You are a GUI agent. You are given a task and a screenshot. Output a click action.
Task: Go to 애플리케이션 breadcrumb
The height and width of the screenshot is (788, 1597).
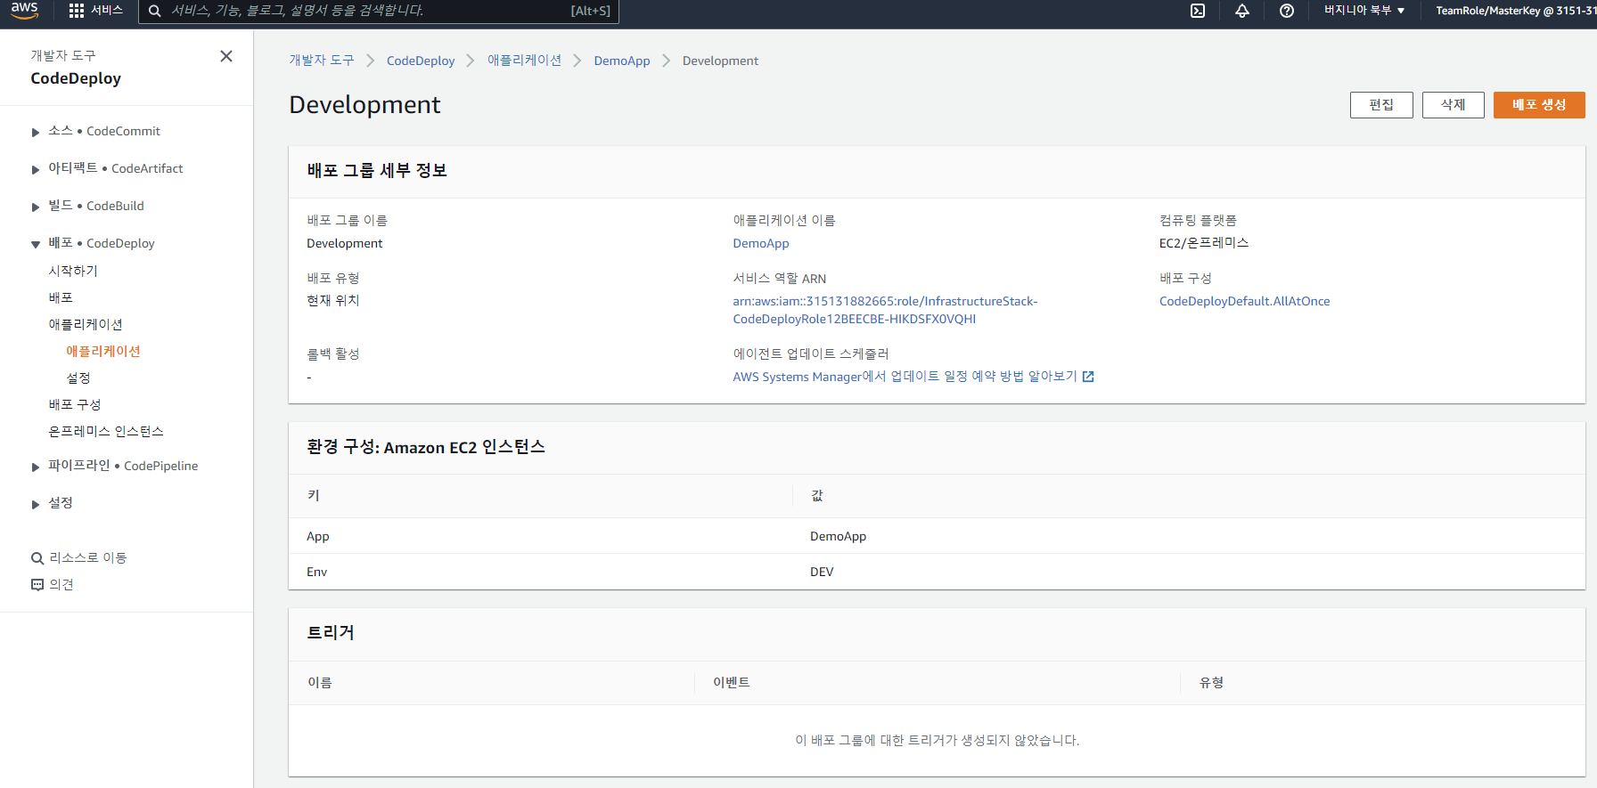click(525, 61)
